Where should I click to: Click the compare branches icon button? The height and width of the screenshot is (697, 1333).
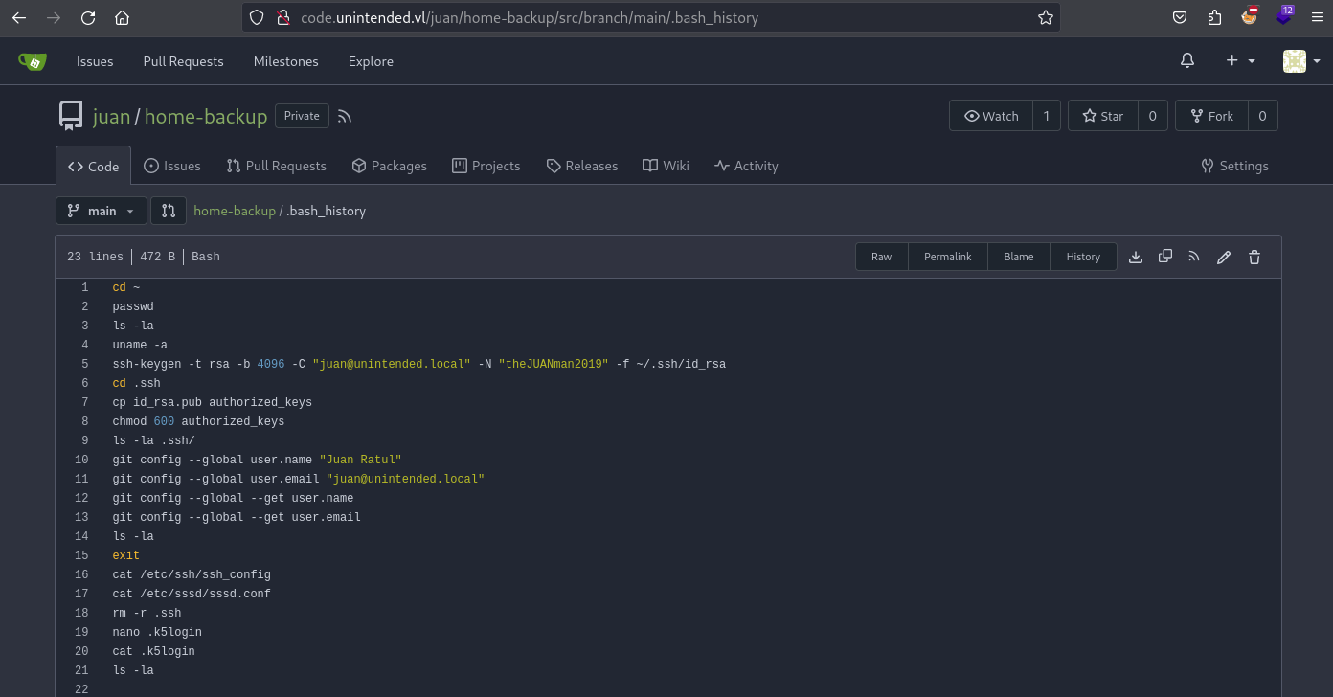169,211
